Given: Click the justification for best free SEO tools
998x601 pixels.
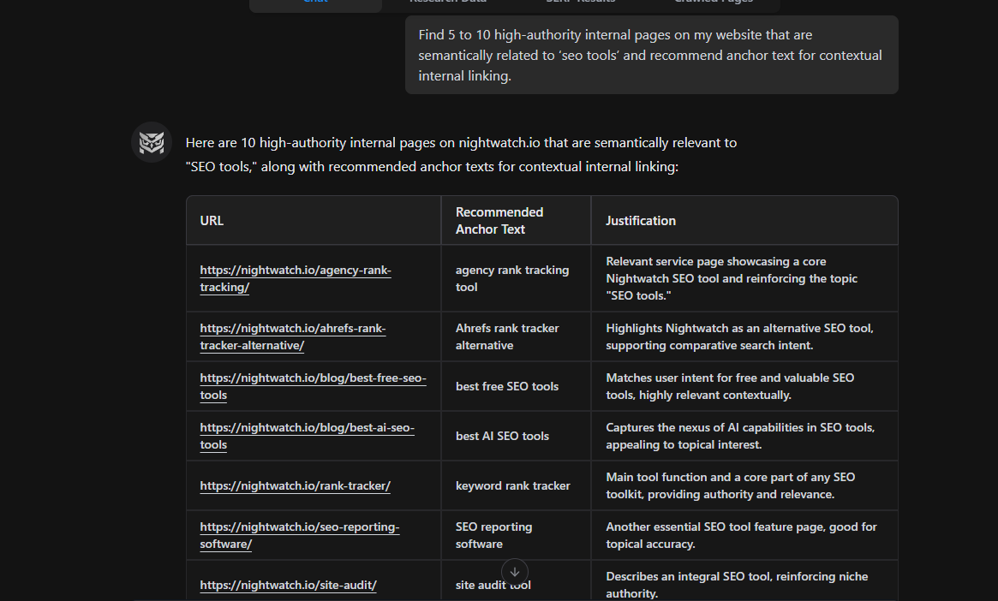Looking at the screenshot, I should (x=742, y=385).
